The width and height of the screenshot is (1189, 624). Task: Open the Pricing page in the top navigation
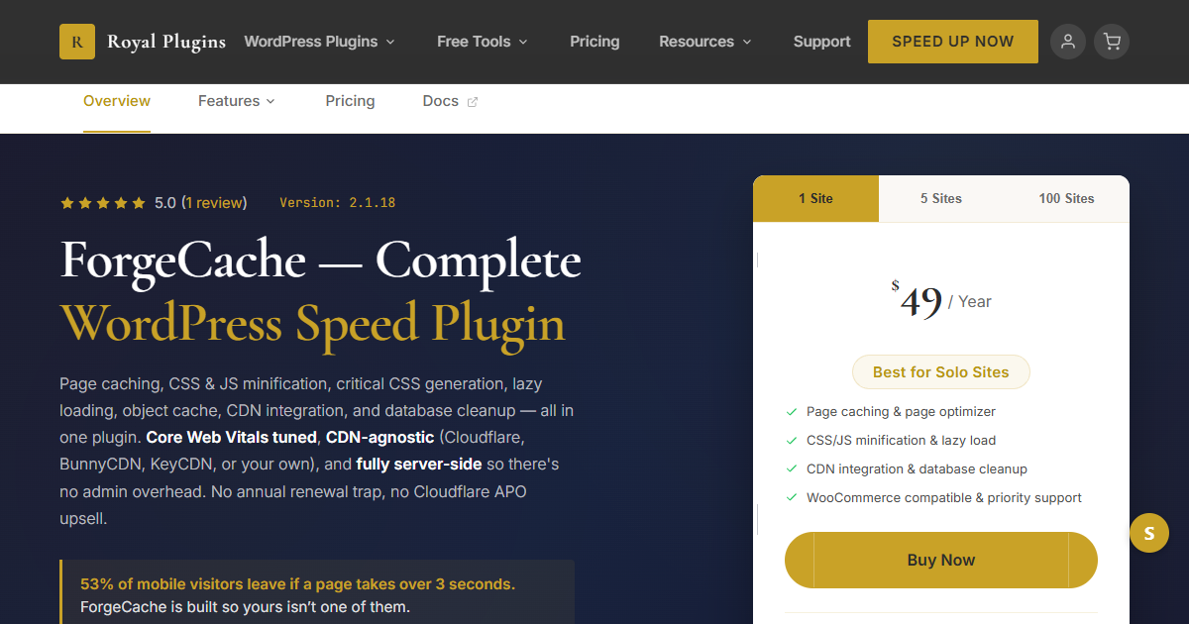594,42
